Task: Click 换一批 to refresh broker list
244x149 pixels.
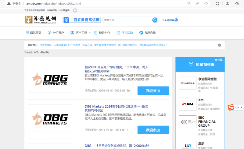Action: pyautogui.click(x=219, y=60)
